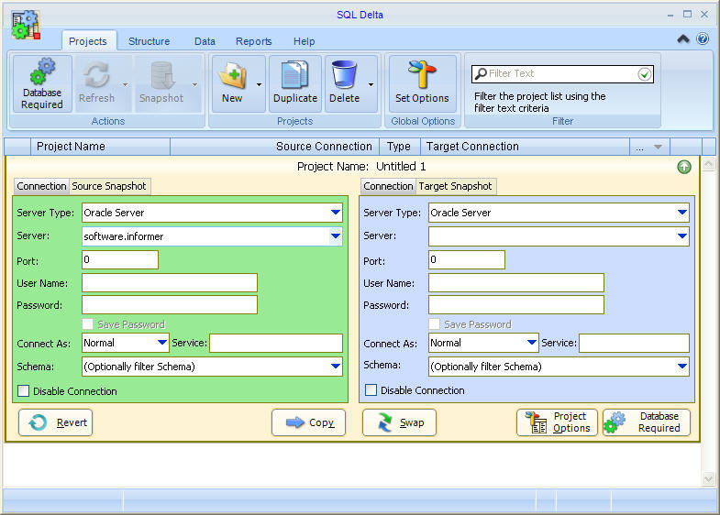Open the New project dropdown arrow
This screenshot has width=720, height=515.
tap(259, 85)
